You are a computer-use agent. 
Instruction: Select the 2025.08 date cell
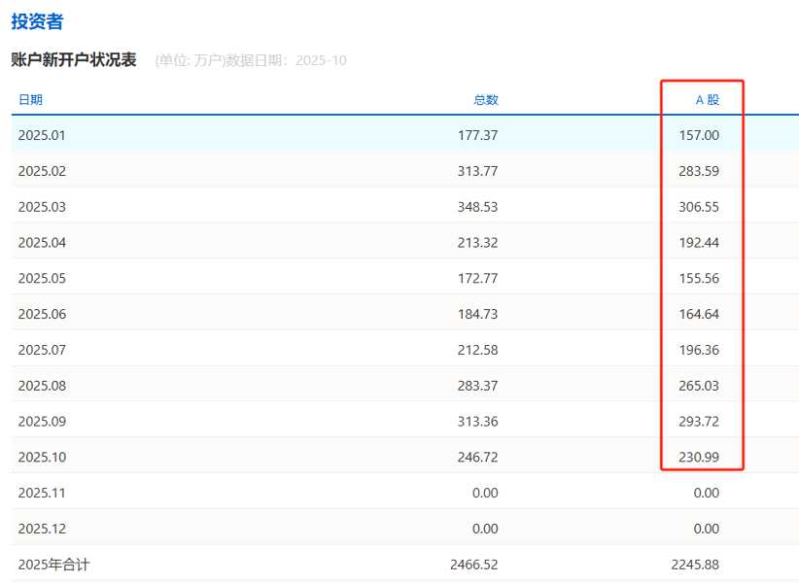point(42,386)
